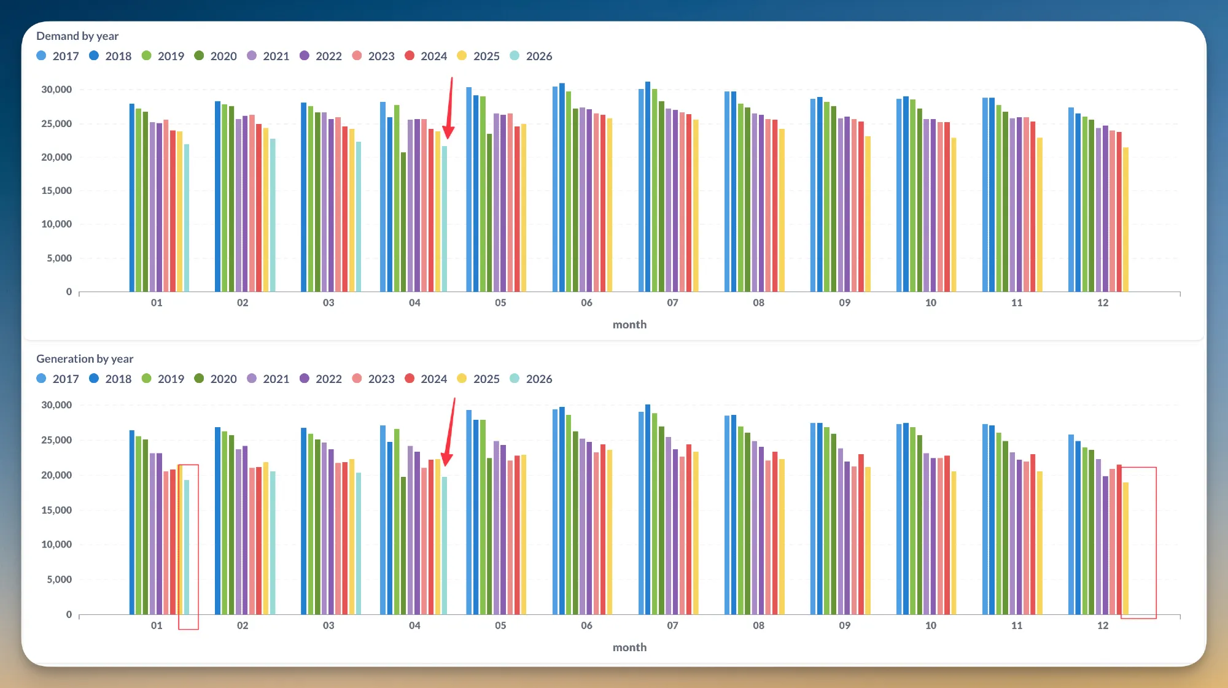Select the 2025 bar for month 12 in Generation chart
Viewport: 1228px width, 688px height.
(x=1126, y=549)
